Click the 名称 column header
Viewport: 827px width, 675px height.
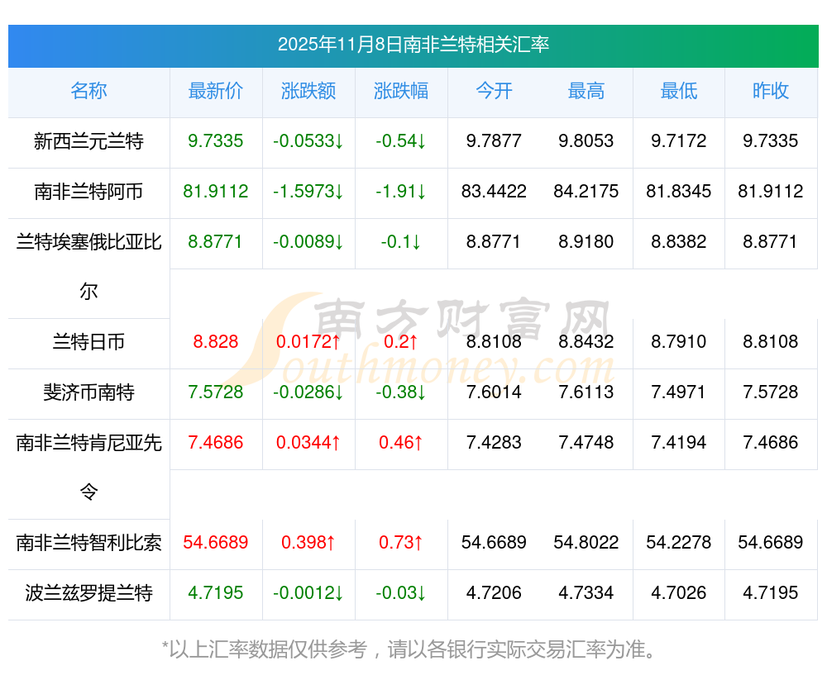click(x=88, y=92)
